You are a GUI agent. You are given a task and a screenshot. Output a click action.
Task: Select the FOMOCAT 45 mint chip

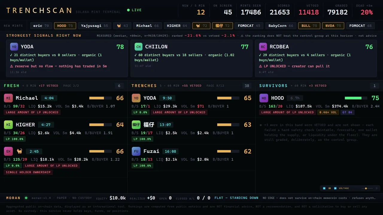(250, 26)
